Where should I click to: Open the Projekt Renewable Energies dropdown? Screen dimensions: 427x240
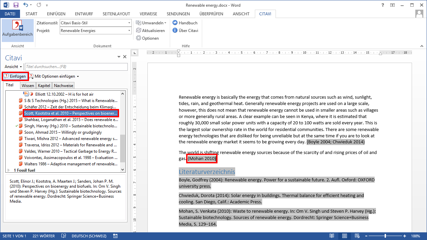point(129,30)
